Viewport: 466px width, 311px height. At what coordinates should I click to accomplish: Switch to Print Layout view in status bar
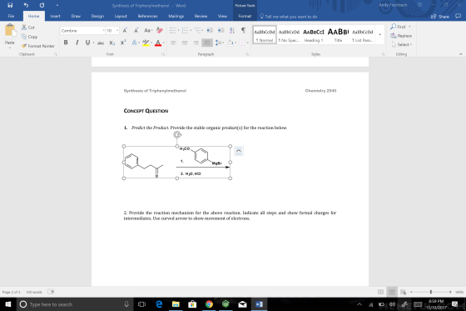click(x=392, y=292)
